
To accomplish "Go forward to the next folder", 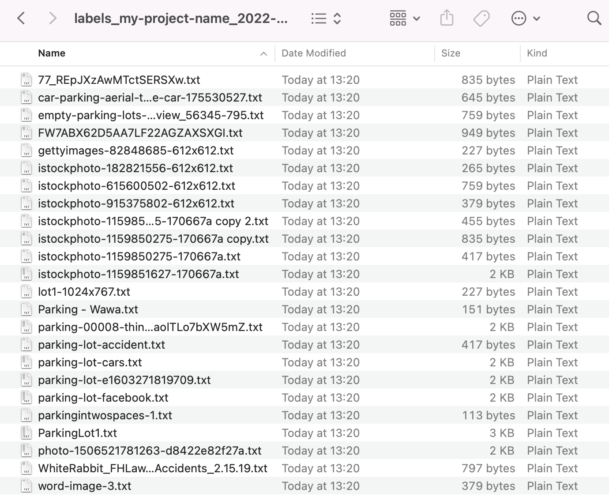I will click(x=53, y=19).
